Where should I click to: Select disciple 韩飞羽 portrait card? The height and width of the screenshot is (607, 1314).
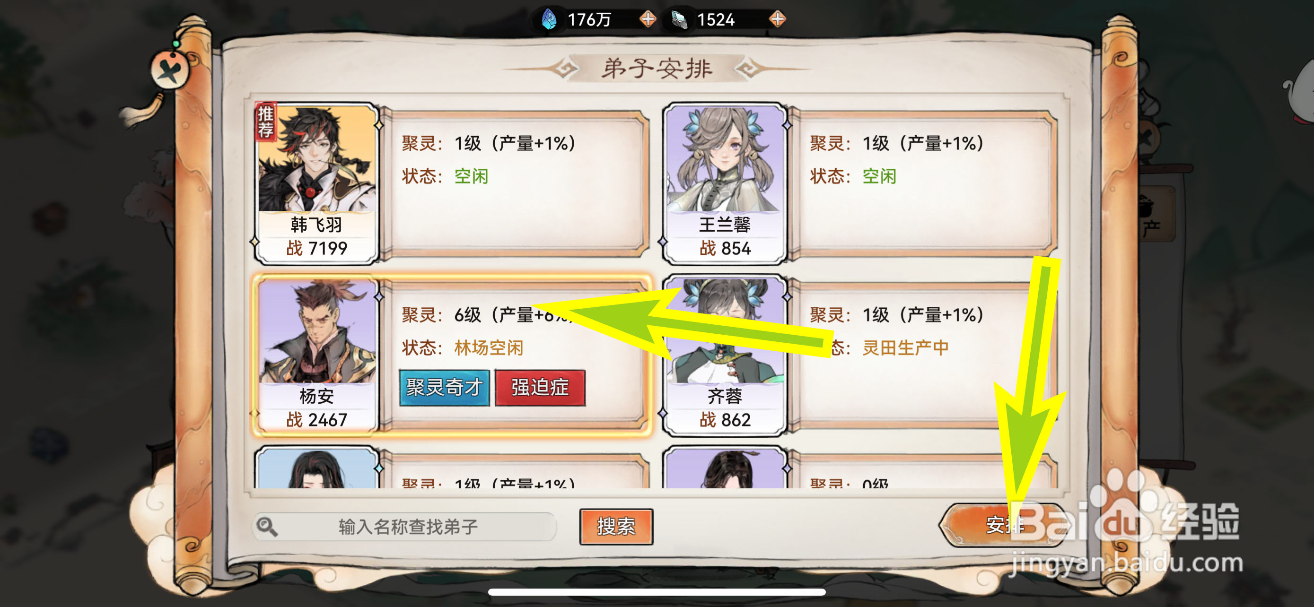click(x=317, y=183)
